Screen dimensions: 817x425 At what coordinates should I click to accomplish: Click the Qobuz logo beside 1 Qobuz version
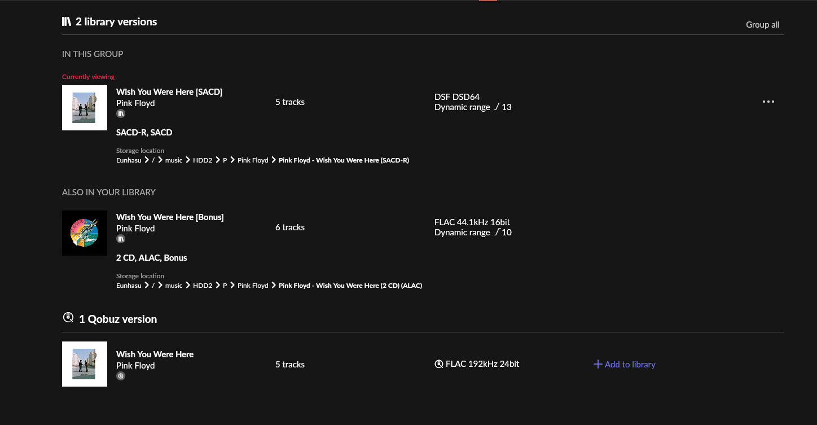[68, 318]
